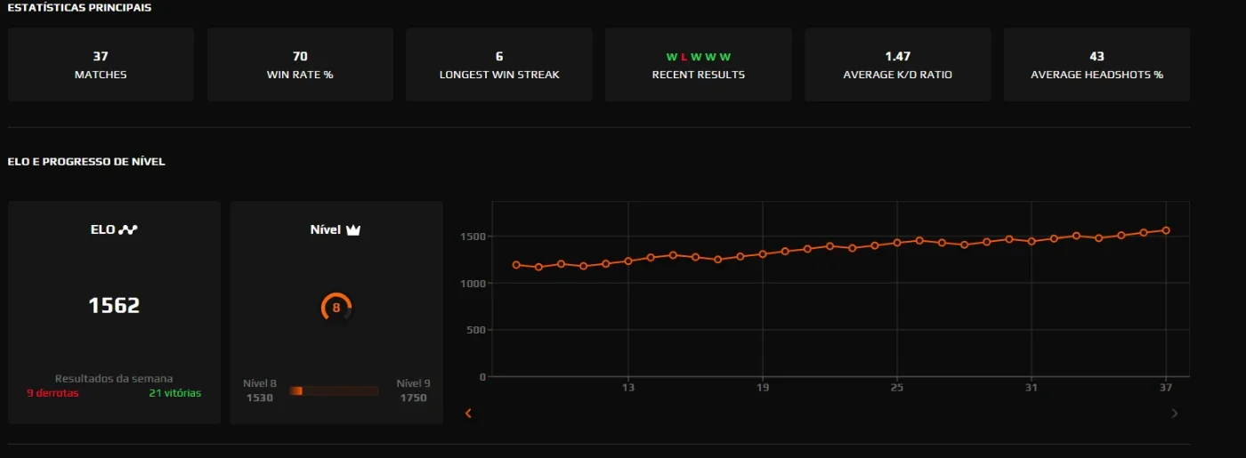Screen dimensions: 1246x458
Task: Click the 1000 y-axis label
Action: coord(473,283)
